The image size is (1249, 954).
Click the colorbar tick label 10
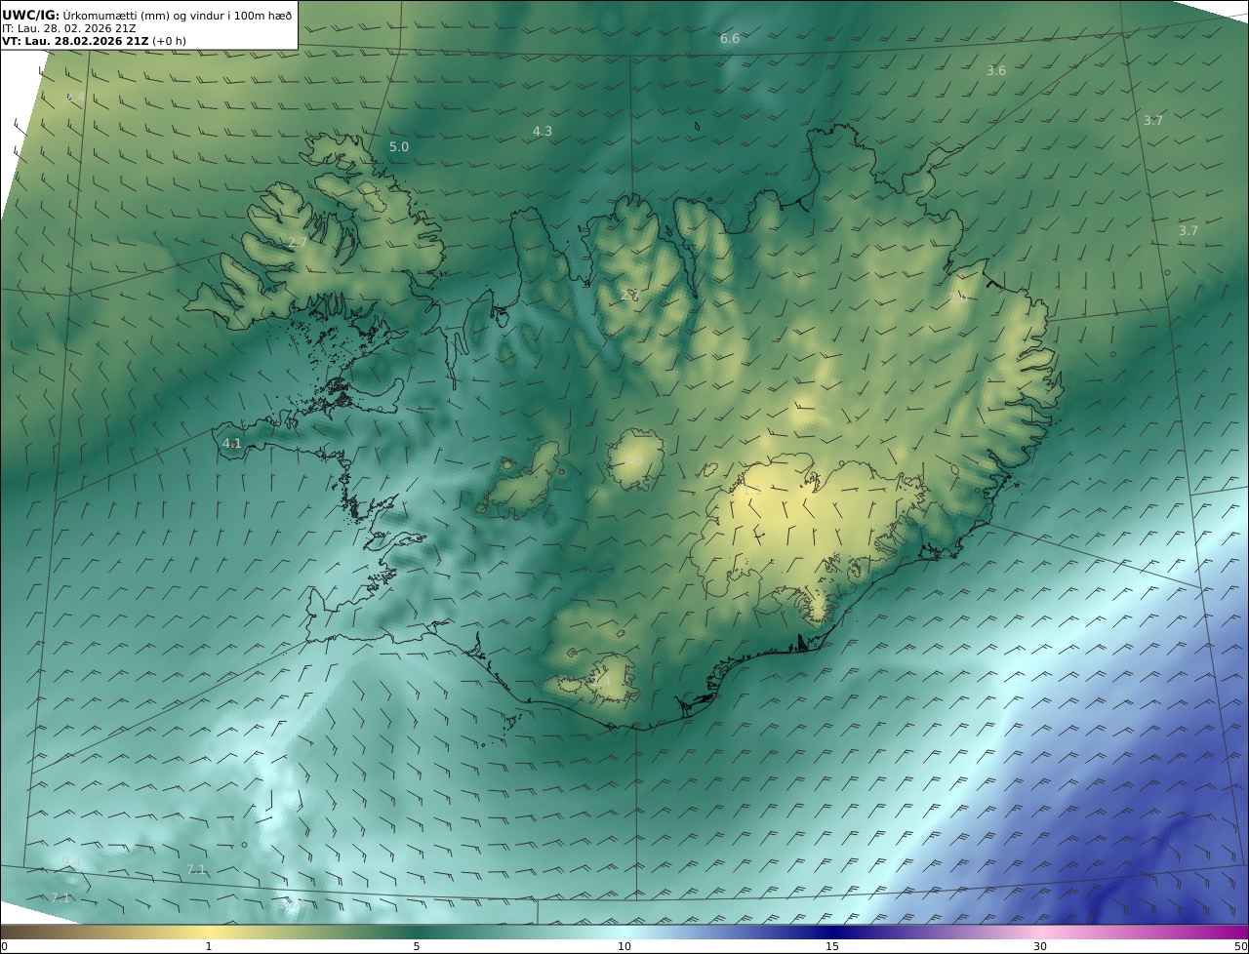624,946
